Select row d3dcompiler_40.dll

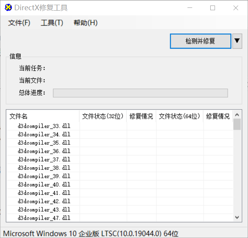(x=120, y=184)
